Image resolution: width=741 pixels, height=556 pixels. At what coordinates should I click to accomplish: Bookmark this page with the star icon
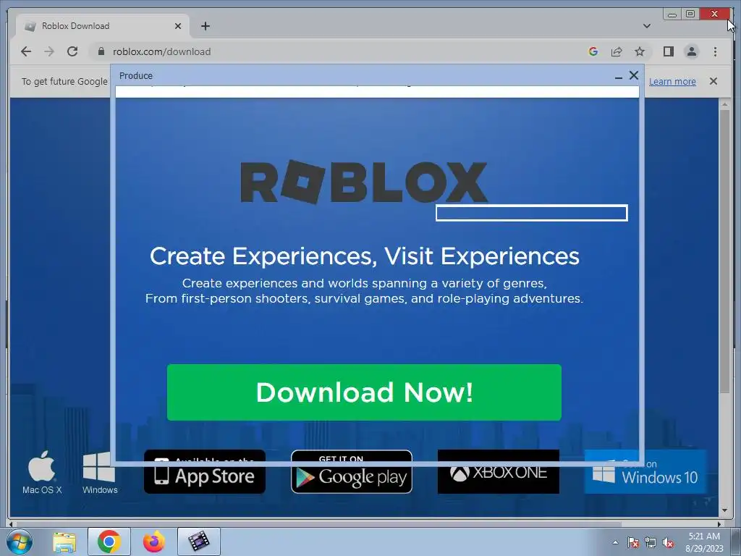[x=640, y=51]
